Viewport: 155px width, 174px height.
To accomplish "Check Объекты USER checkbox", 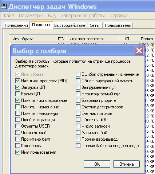I will tap(17, 126).
